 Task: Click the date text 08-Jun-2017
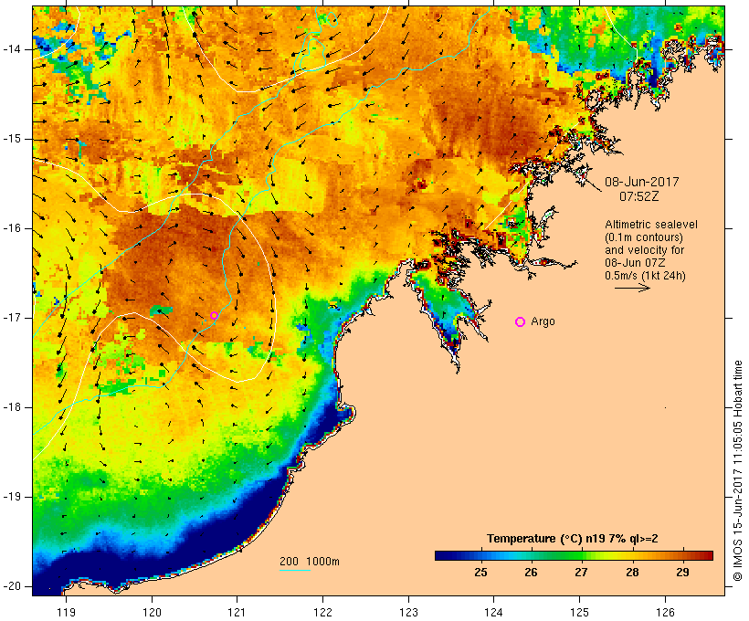pos(642,182)
